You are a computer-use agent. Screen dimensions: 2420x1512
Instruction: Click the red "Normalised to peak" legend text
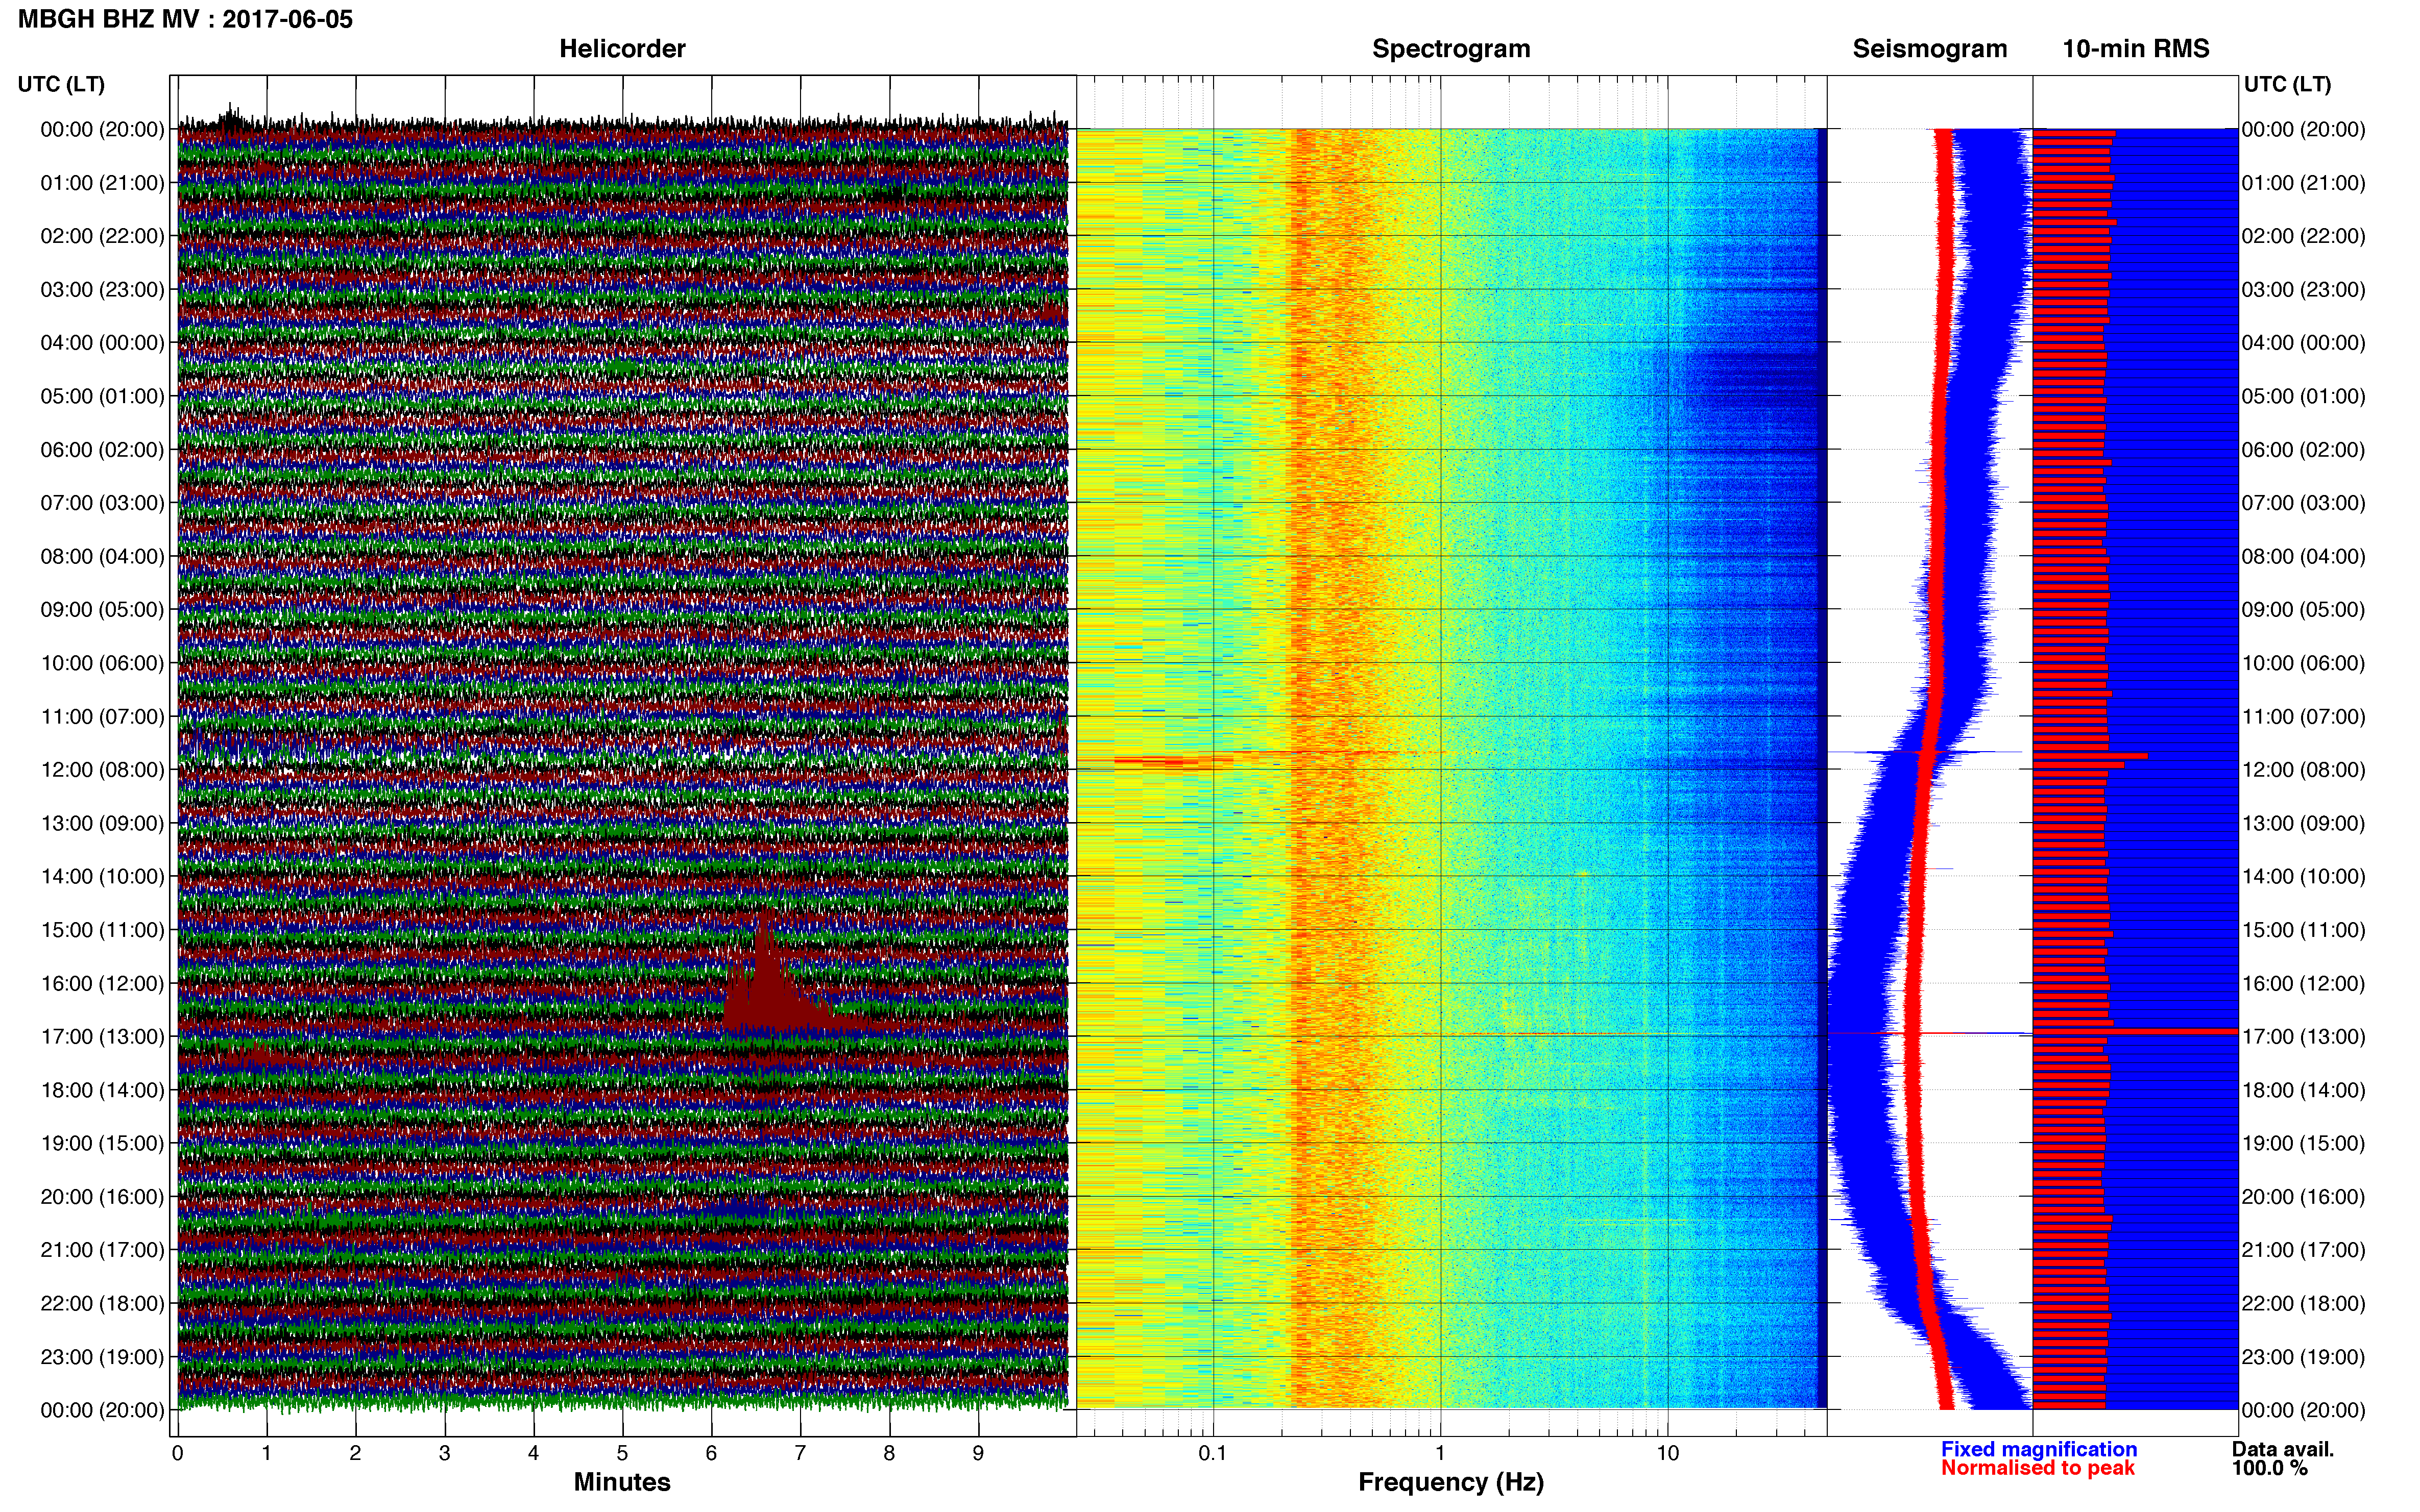tap(2038, 1468)
